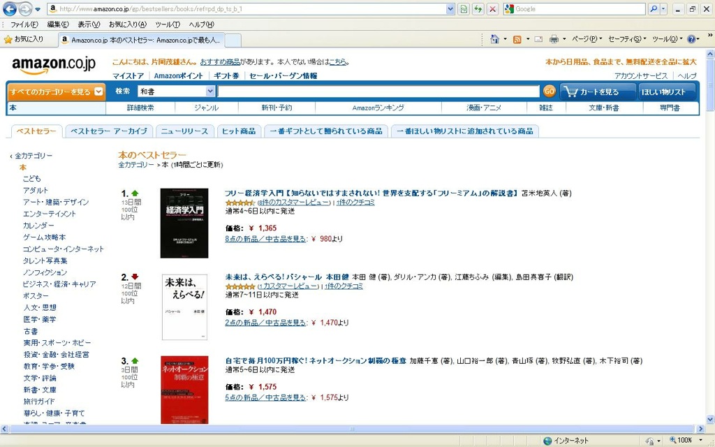
Task: Switch to ベストセラー アーカイブ tab
Action: [x=108, y=131]
